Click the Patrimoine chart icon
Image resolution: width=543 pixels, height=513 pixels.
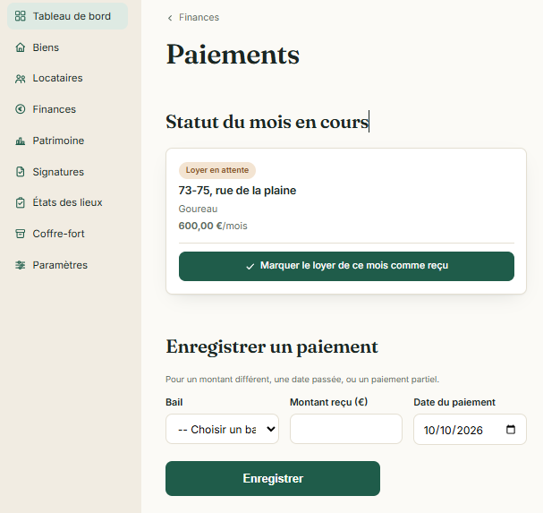20,141
